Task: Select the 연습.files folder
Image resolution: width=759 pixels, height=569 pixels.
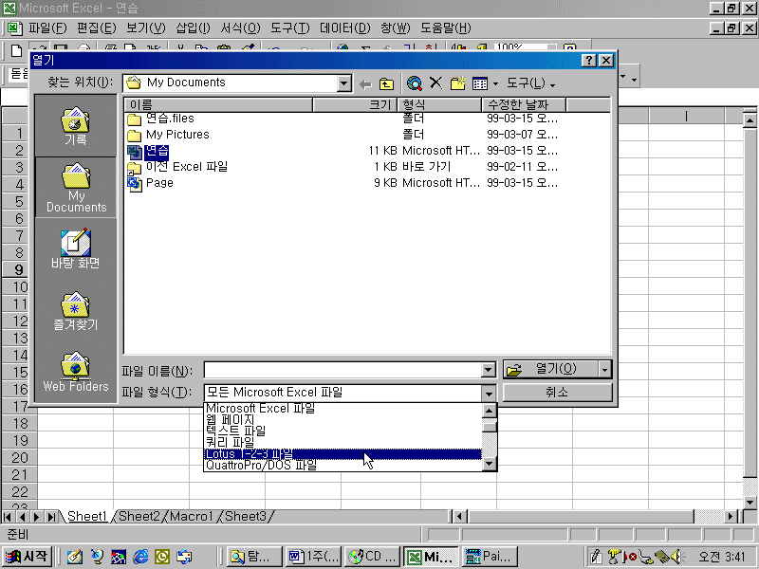Action: tap(170, 118)
